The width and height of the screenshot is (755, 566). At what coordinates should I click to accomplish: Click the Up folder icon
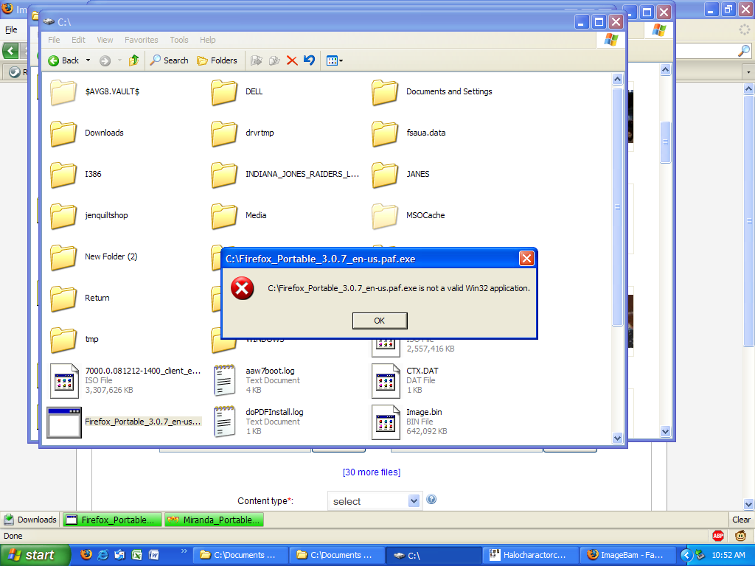pyautogui.click(x=134, y=60)
